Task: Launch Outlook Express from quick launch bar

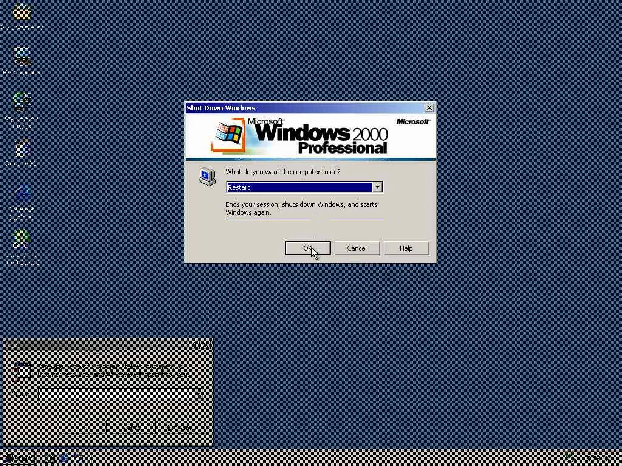Action: (x=78, y=459)
